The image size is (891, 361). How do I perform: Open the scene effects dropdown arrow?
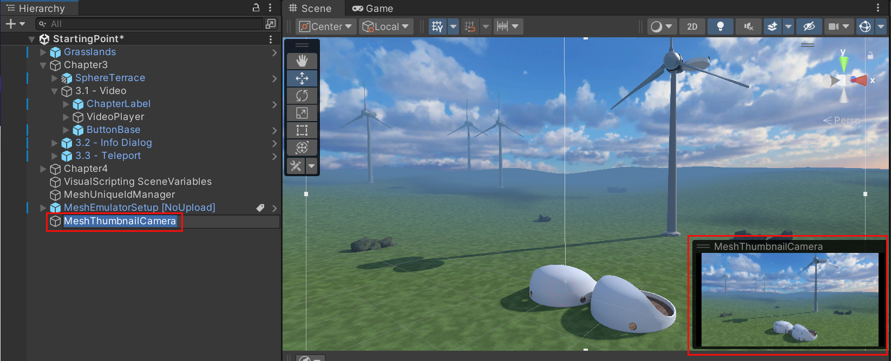pyautogui.click(x=789, y=26)
